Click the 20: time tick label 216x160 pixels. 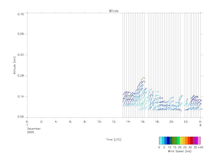tap(172, 122)
